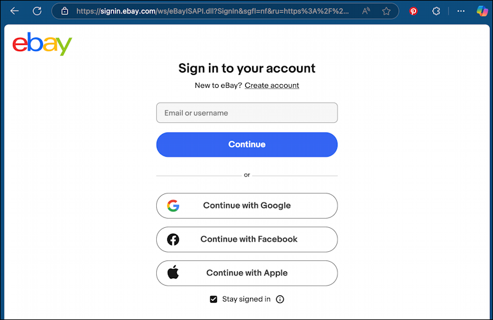Open the browser Extensions puzzle icon
Screen dimensions: 493x320
(x=436, y=11)
